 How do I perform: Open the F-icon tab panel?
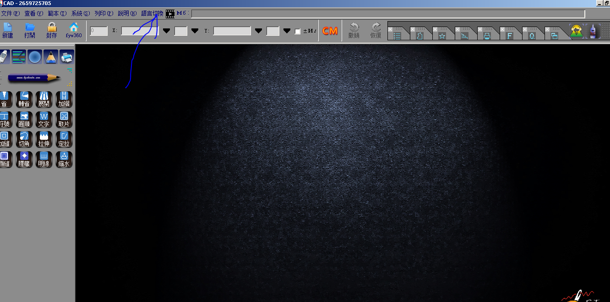pyautogui.click(x=509, y=36)
